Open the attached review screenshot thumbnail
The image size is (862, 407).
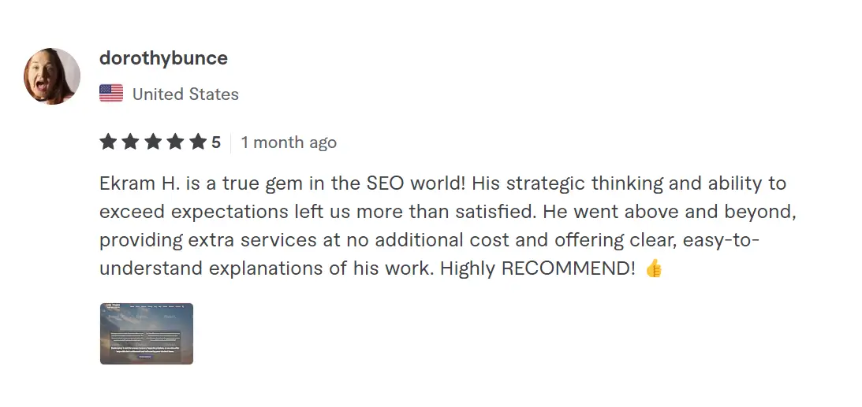pos(147,334)
